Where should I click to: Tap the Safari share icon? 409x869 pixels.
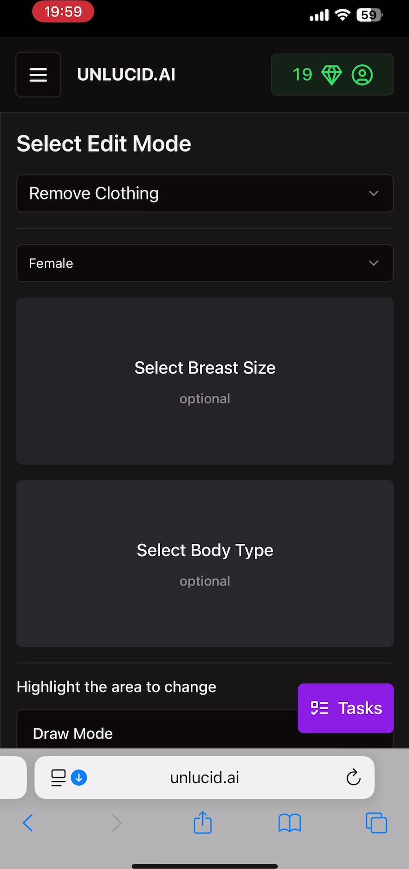point(203,822)
